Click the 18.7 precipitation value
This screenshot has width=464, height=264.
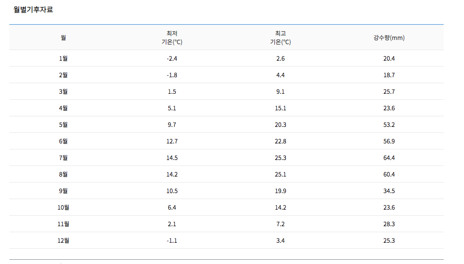point(389,75)
